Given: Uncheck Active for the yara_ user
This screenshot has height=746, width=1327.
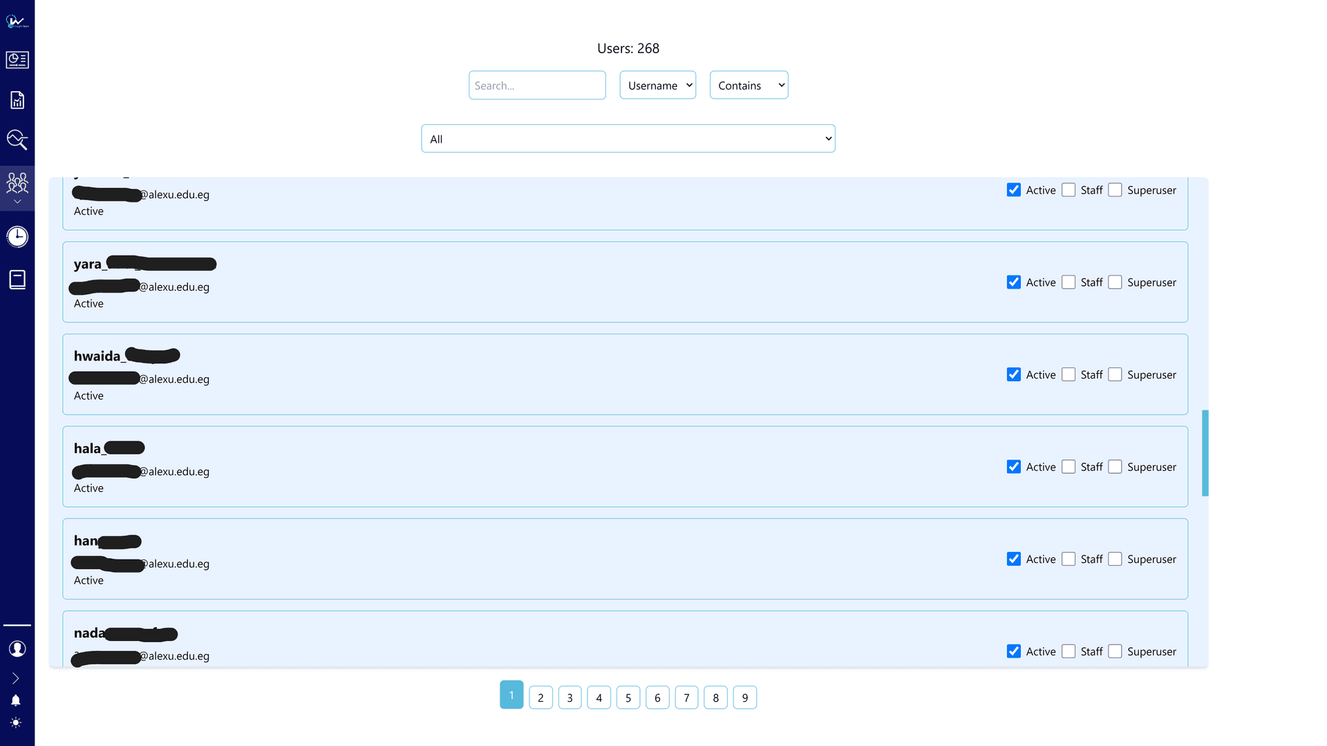Looking at the screenshot, I should [x=1014, y=283].
